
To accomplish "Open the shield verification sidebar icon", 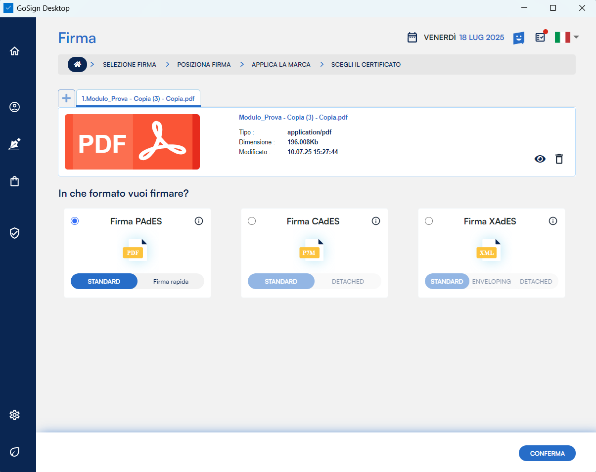I will pyautogui.click(x=14, y=233).
